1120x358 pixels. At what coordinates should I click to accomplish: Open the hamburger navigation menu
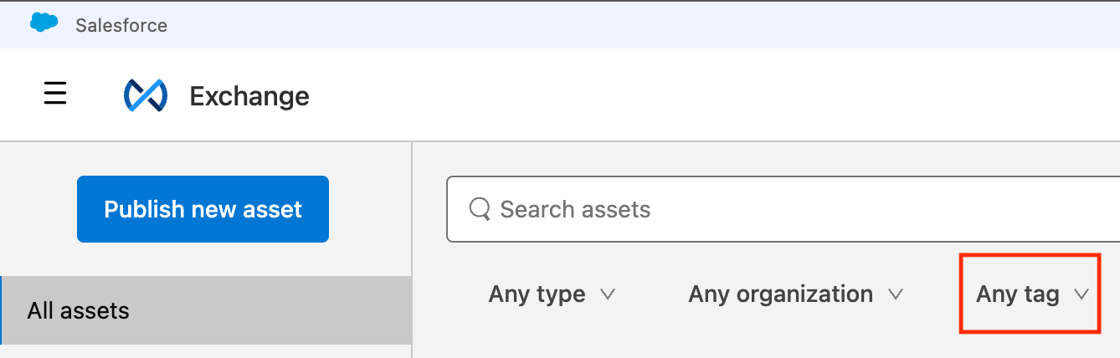coord(55,94)
